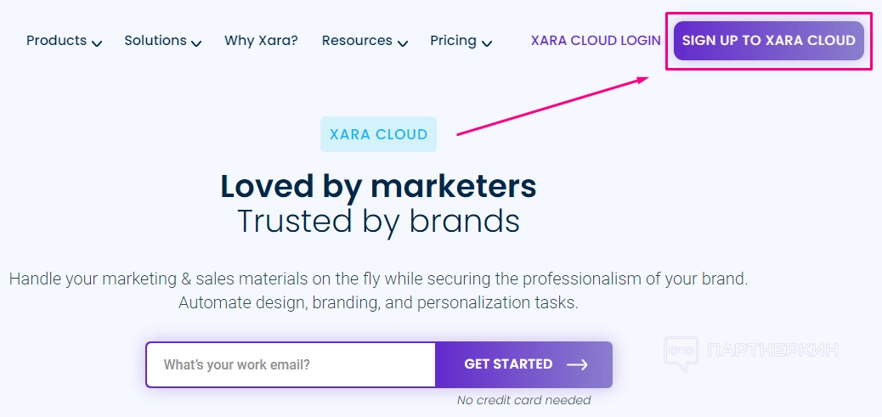Click the No credit card needed note

523,400
